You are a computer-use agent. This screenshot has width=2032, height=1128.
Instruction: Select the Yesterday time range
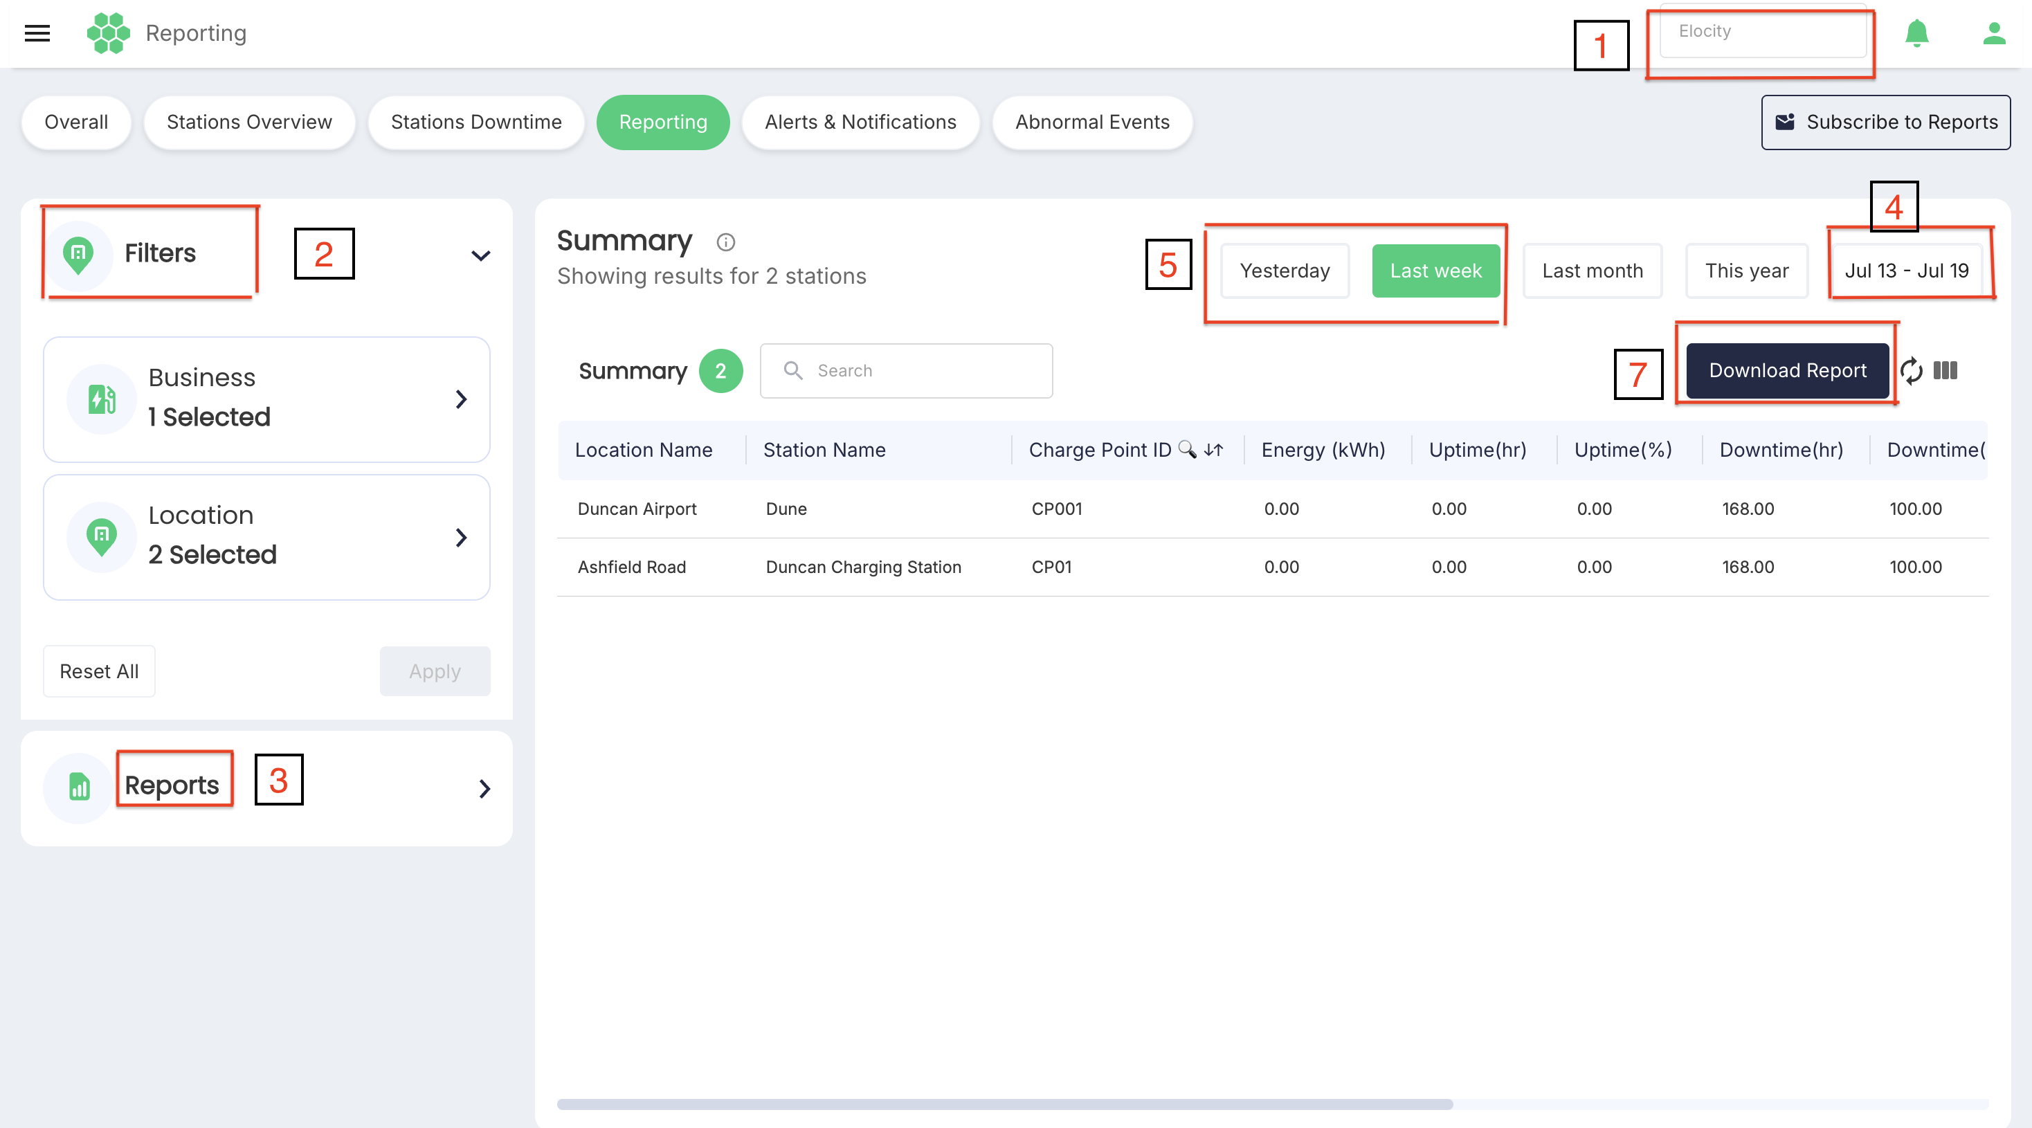(1285, 271)
